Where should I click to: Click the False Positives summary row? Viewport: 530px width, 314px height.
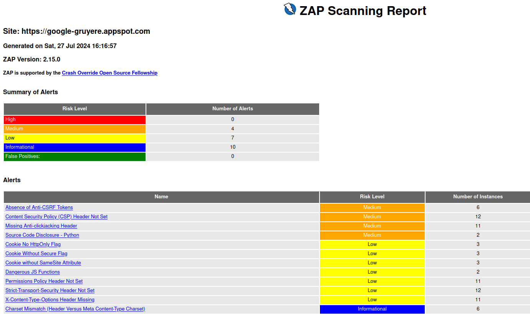75,156
